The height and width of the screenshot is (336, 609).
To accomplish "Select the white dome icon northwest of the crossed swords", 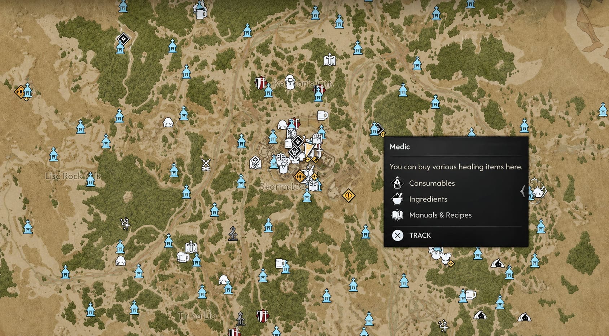I will tap(168, 122).
